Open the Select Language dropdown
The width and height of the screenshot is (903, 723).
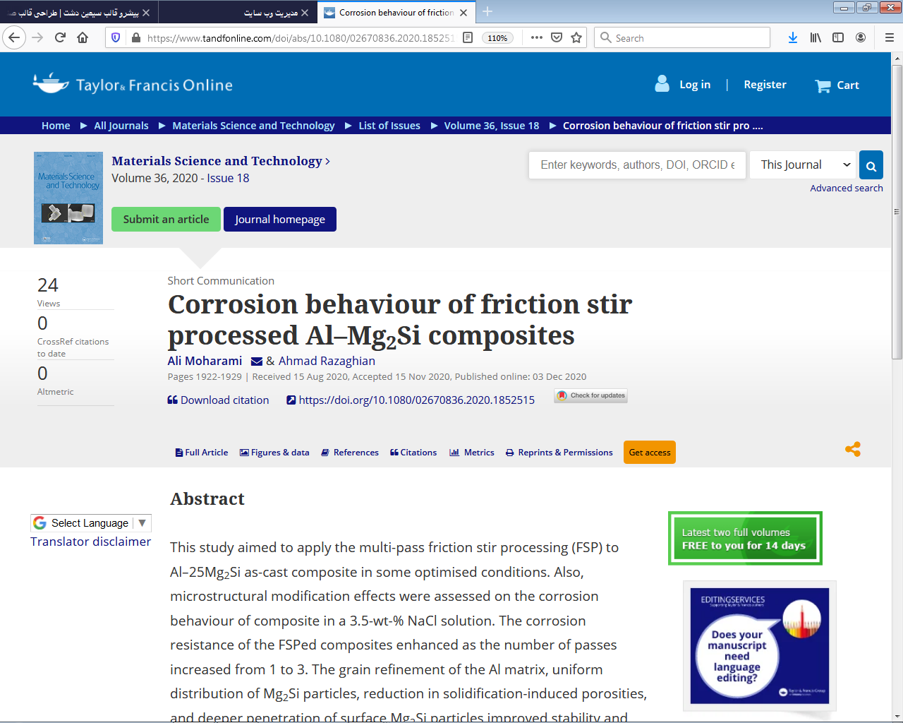91,523
